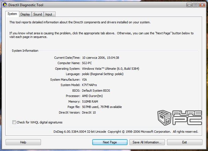Click the DirectX Diagnostic Tool title icon

5,5
